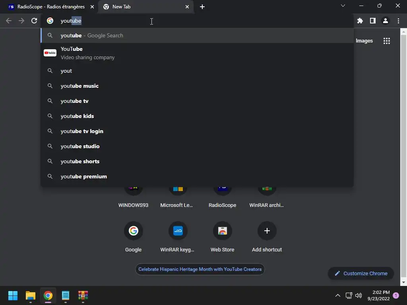Open the Google shortcut icon
407x305 pixels.
(134, 231)
